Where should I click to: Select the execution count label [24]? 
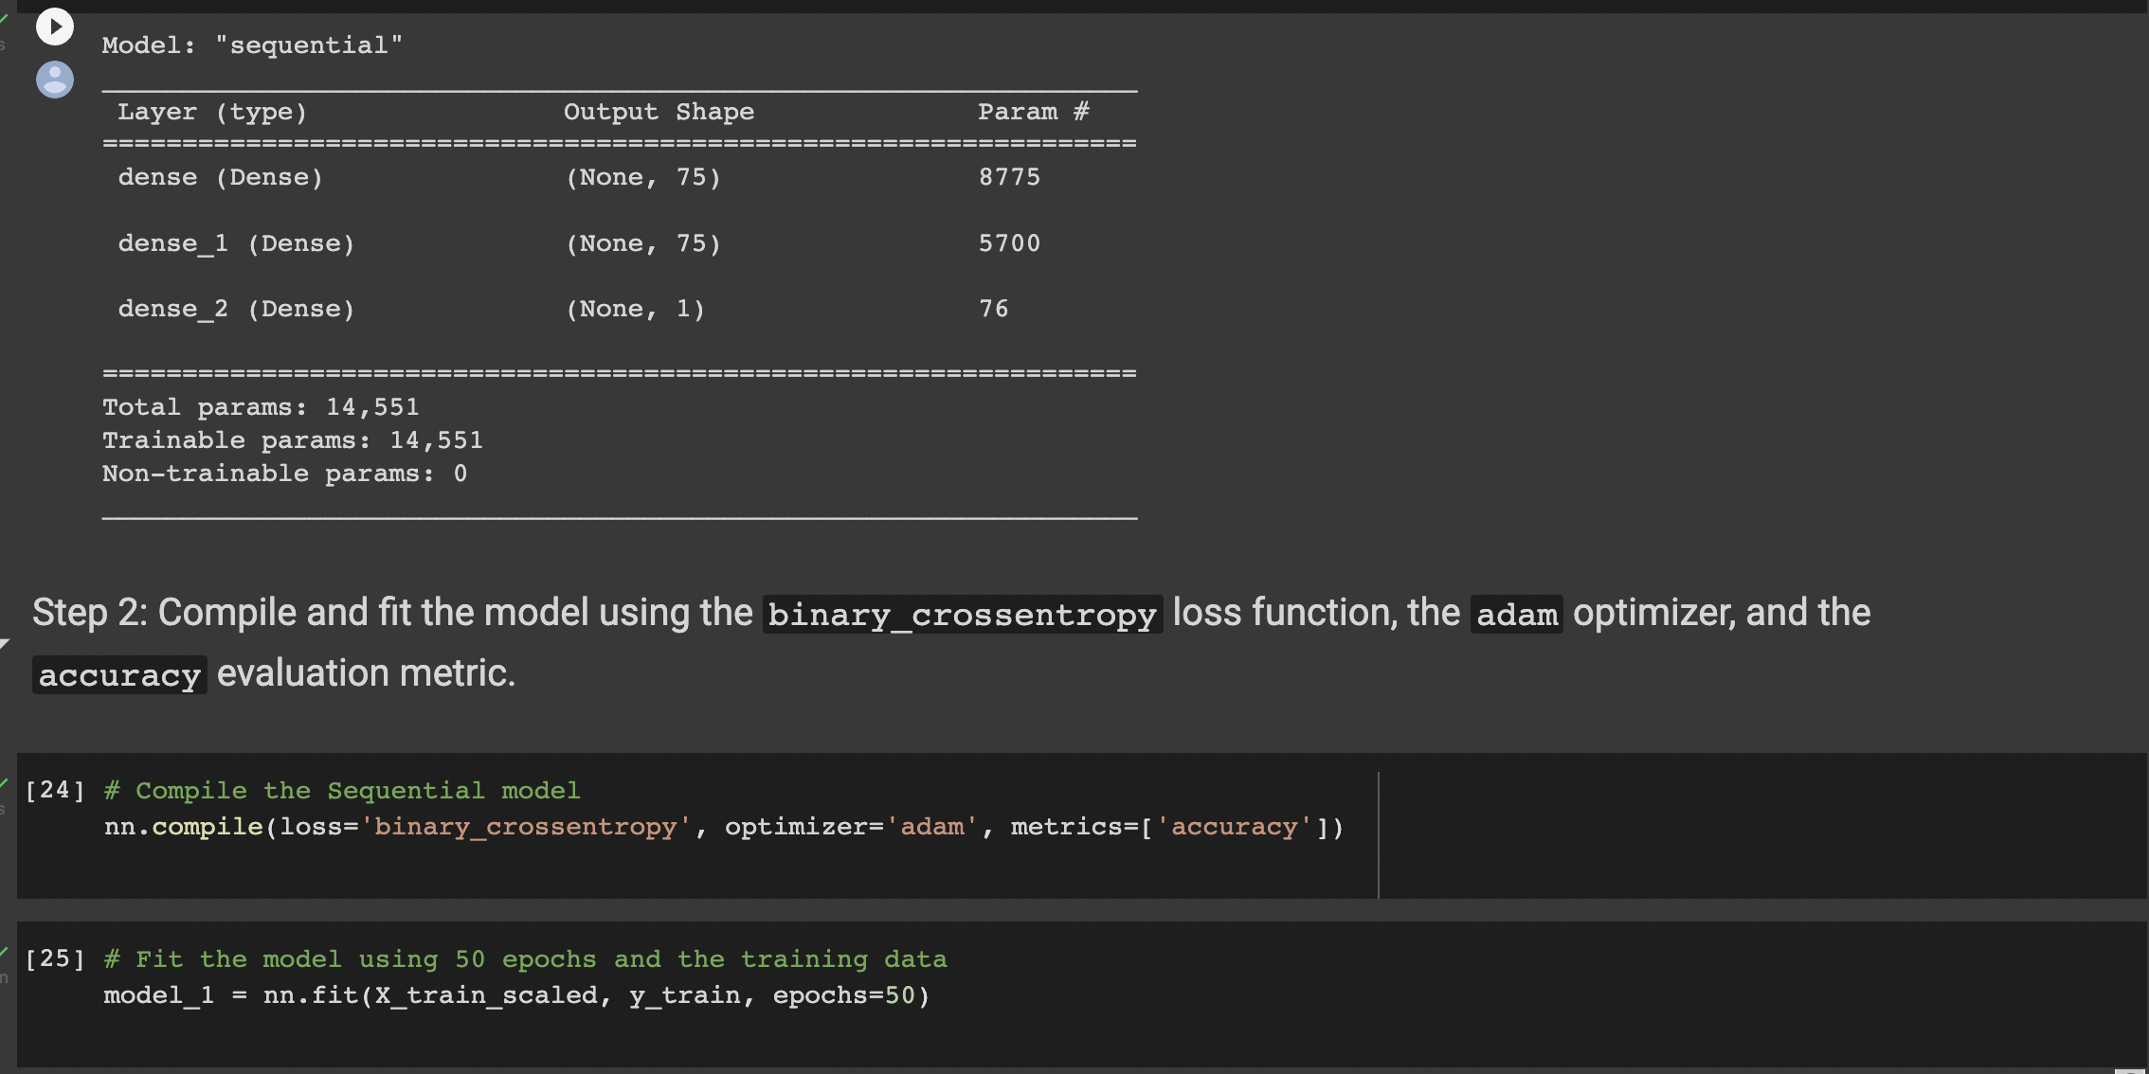point(55,790)
